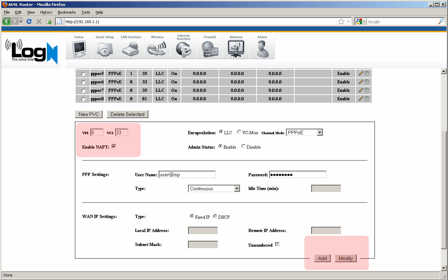Screen dimensions: 448x280
Task: Click the New PVC button
Action: (x=89, y=114)
